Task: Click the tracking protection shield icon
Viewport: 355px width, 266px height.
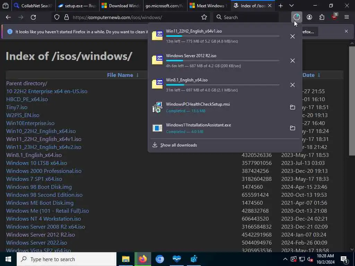Action: 57,17
